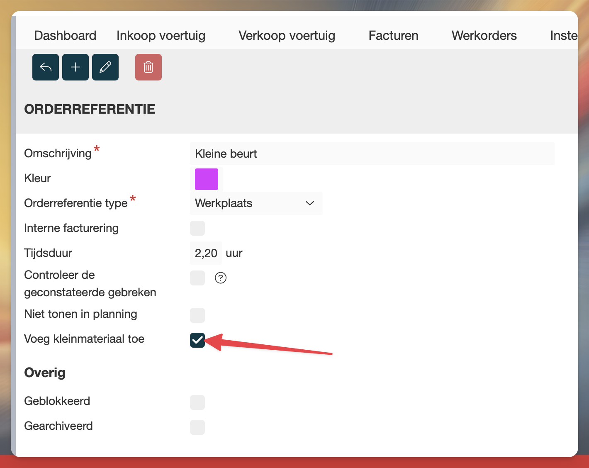Go to Verkoop voertuig menu
The height and width of the screenshot is (468, 589).
point(287,36)
